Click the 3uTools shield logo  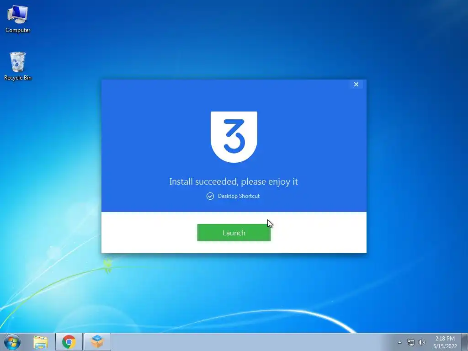pyautogui.click(x=234, y=137)
